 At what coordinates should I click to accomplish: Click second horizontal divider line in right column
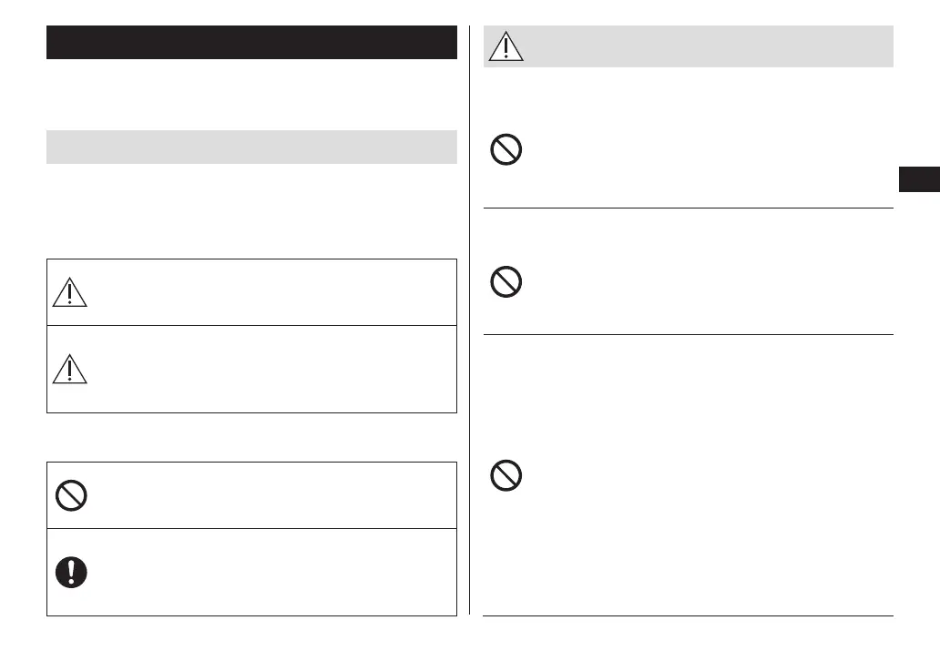coord(688,334)
